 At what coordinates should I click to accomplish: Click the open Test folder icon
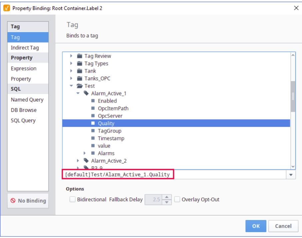(x=79, y=86)
